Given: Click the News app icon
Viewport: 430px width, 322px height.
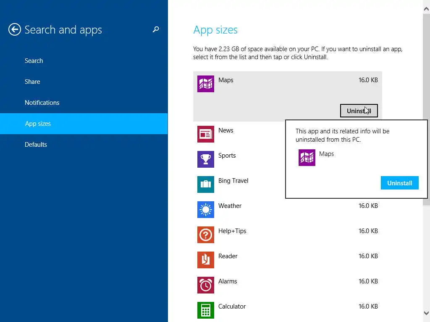Looking at the screenshot, I should pyautogui.click(x=206, y=134).
